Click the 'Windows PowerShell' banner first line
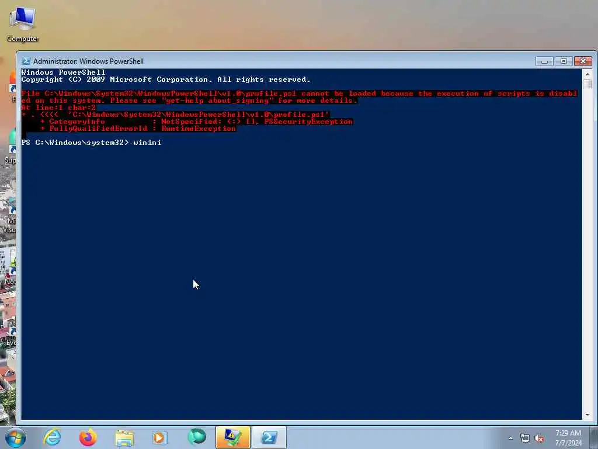Image resolution: width=598 pixels, height=449 pixels. coord(63,72)
